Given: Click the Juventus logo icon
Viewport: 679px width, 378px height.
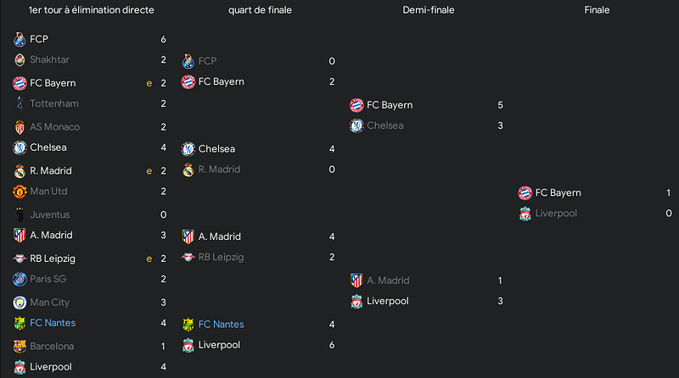Looking at the screenshot, I should (20, 214).
